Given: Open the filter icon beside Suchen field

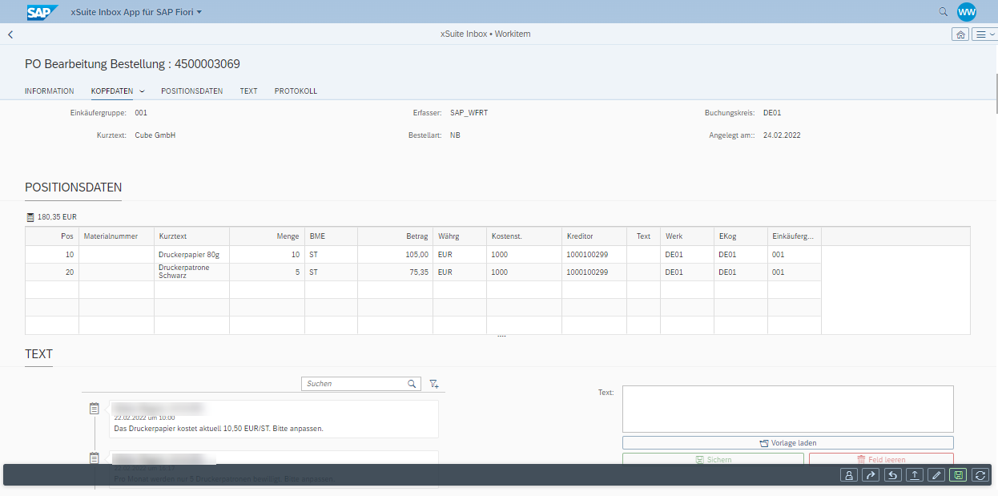Looking at the screenshot, I should [x=434, y=384].
